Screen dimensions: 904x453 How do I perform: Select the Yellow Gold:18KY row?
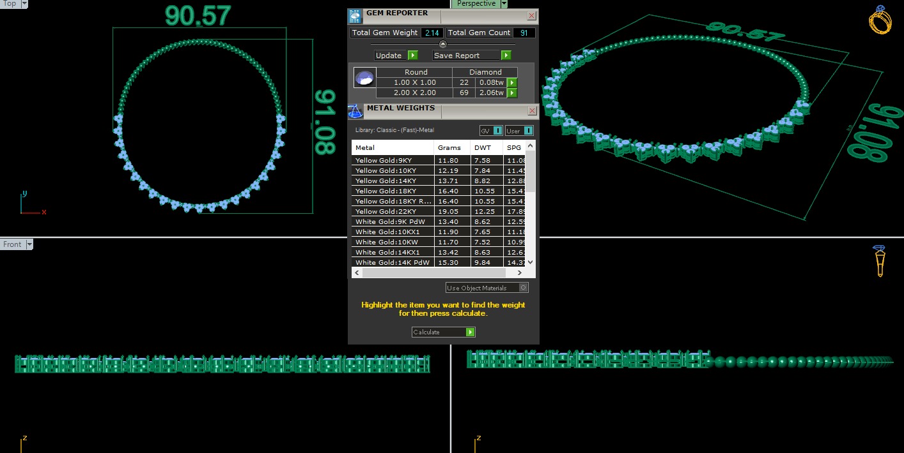click(x=439, y=191)
